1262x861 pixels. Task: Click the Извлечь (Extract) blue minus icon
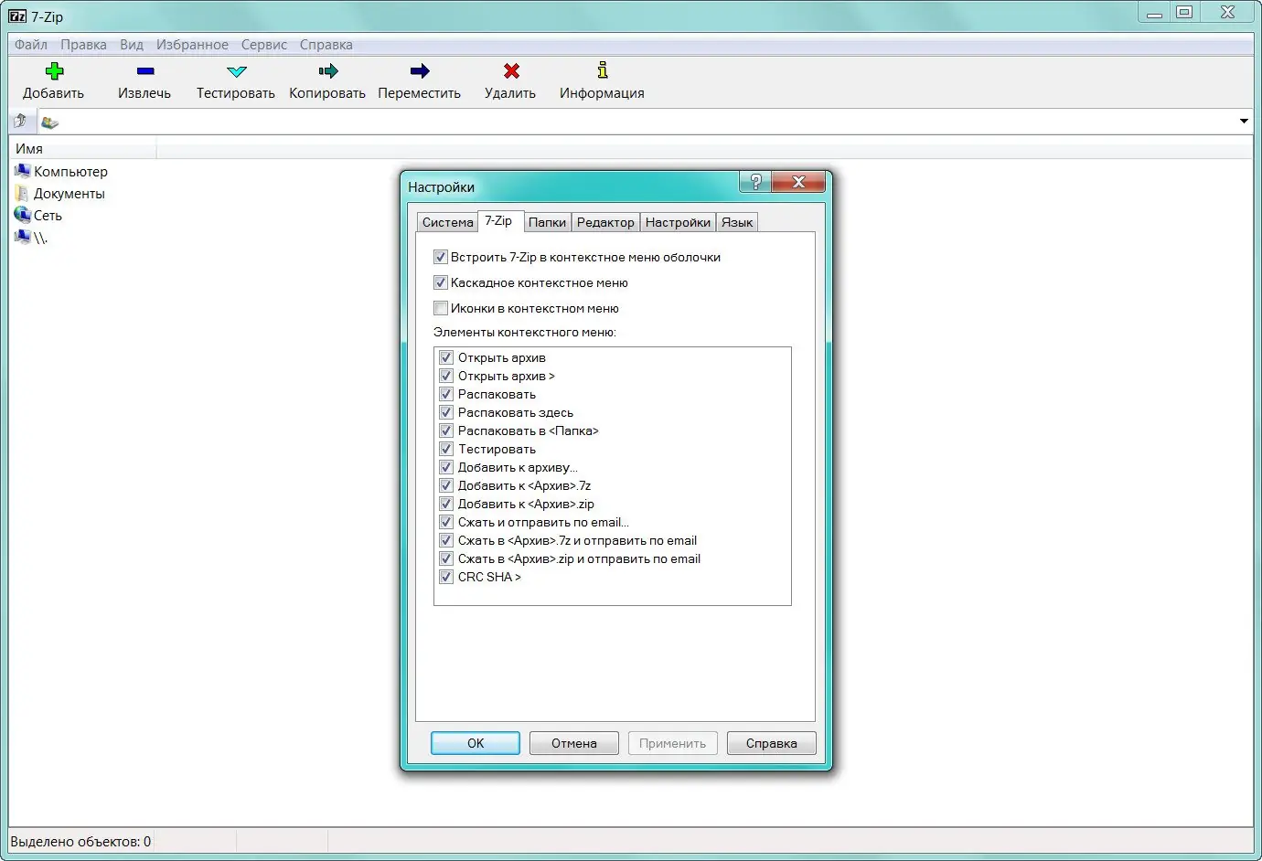pos(145,71)
